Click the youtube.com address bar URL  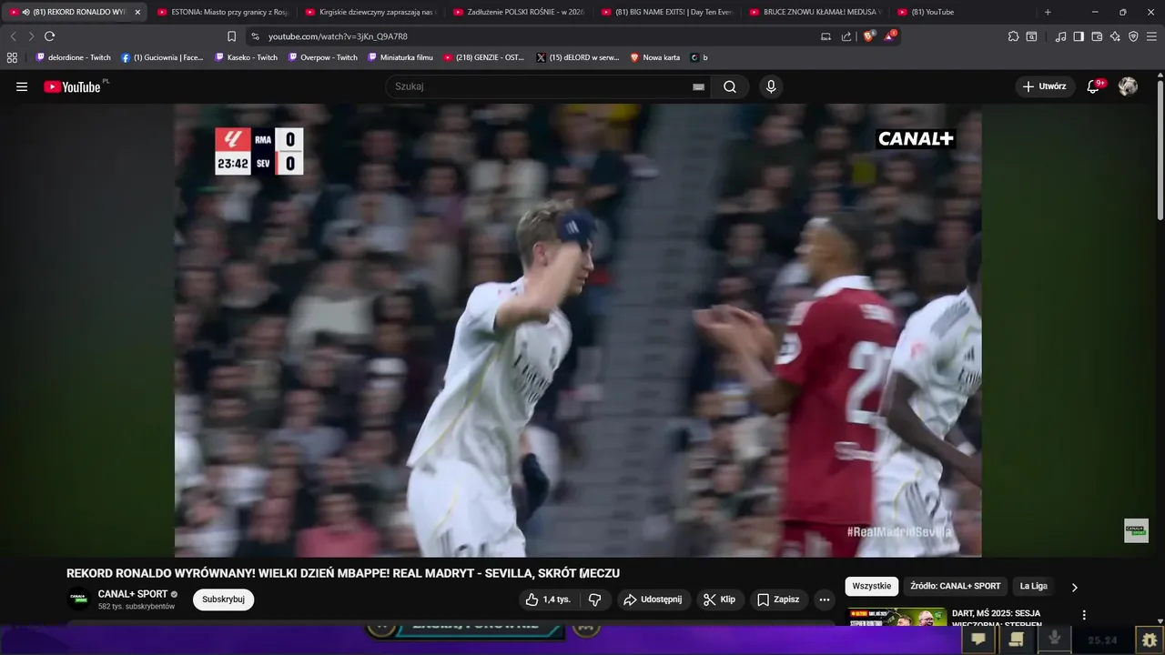coord(338,36)
